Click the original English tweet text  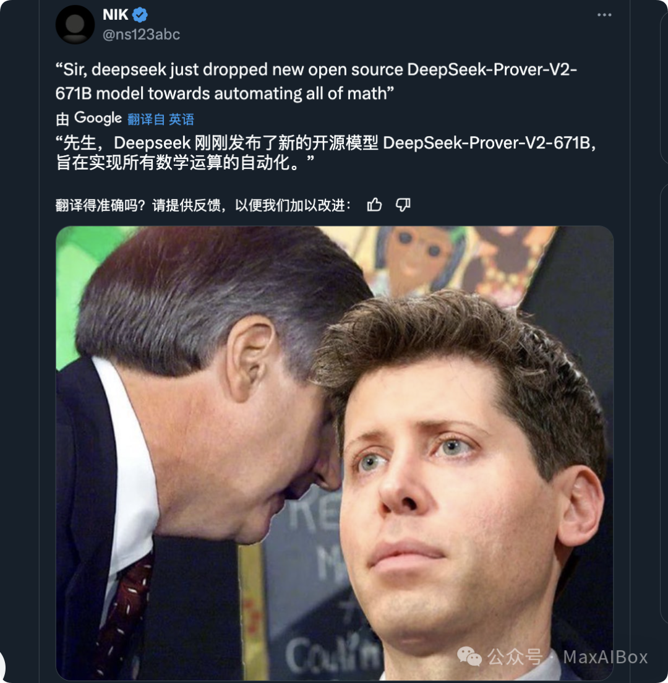[x=316, y=82]
